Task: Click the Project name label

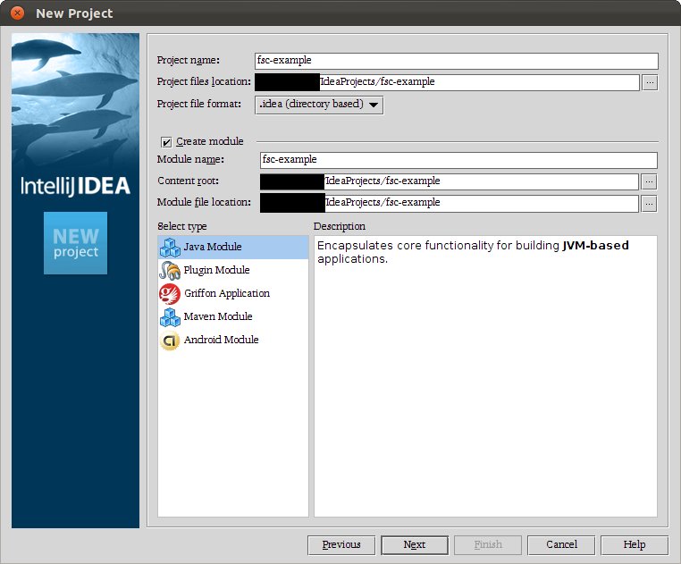Action: [x=189, y=61]
